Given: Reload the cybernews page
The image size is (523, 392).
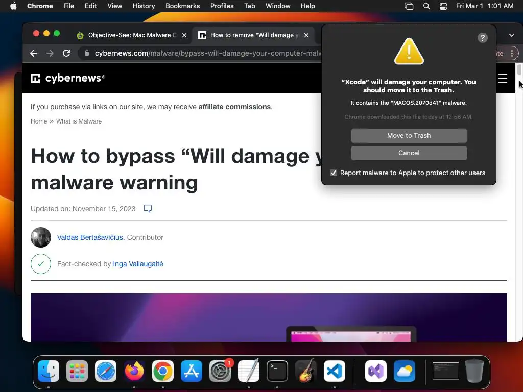Looking at the screenshot, I should pyautogui.click(x=66, y=53).
